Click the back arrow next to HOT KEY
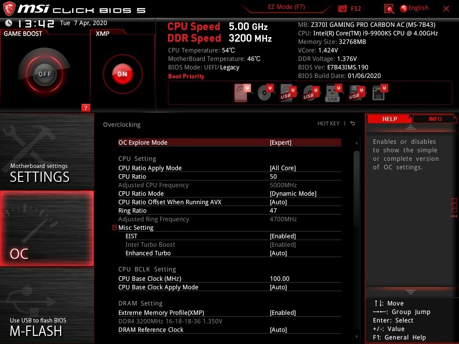Screen dimensions: 459x344 [x=353, y=124]
